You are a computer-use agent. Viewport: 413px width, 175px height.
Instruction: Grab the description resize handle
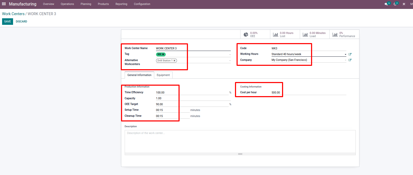point(240,154)
